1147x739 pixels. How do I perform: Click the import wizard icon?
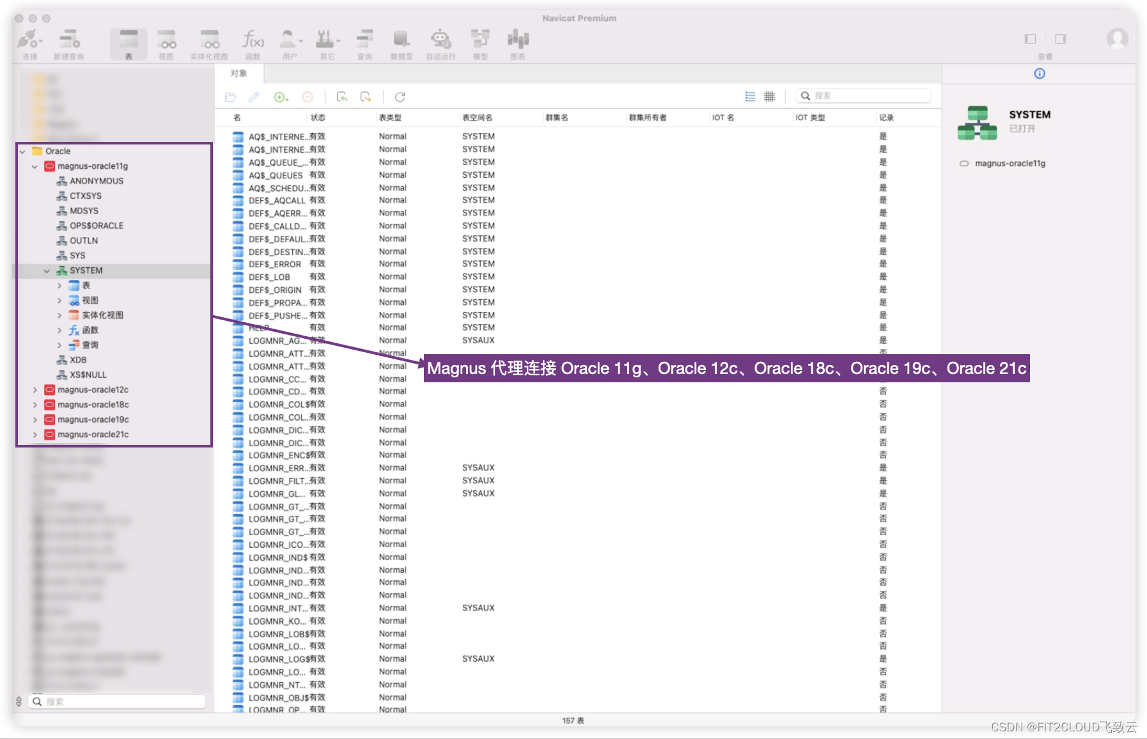pyautogui.click(x=342, y=97)
